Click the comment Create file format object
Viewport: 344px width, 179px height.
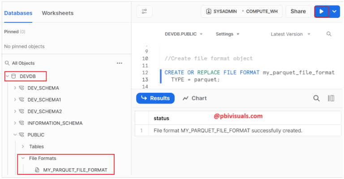(x=208, y=58)
